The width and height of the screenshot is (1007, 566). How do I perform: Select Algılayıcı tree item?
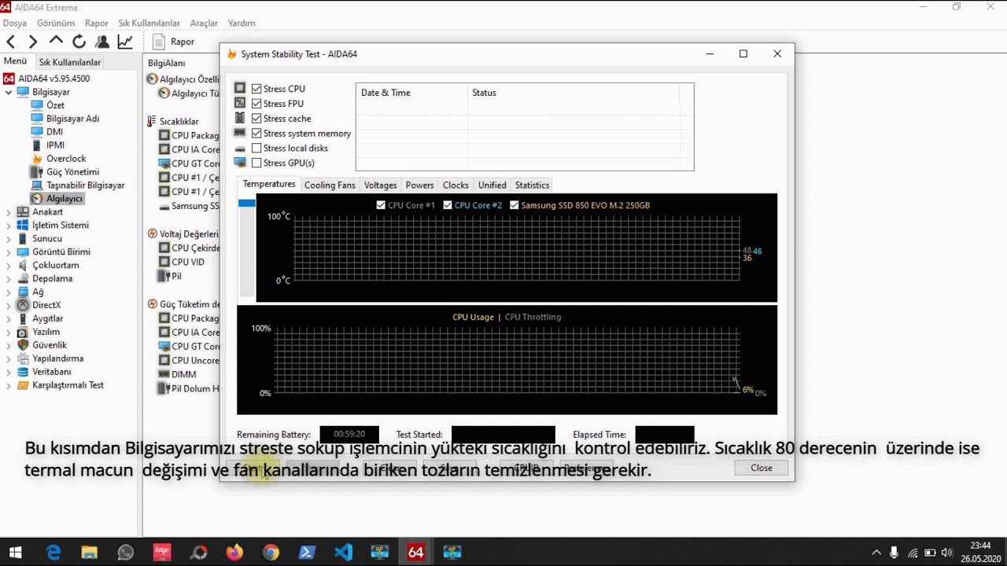pos(64,199)
